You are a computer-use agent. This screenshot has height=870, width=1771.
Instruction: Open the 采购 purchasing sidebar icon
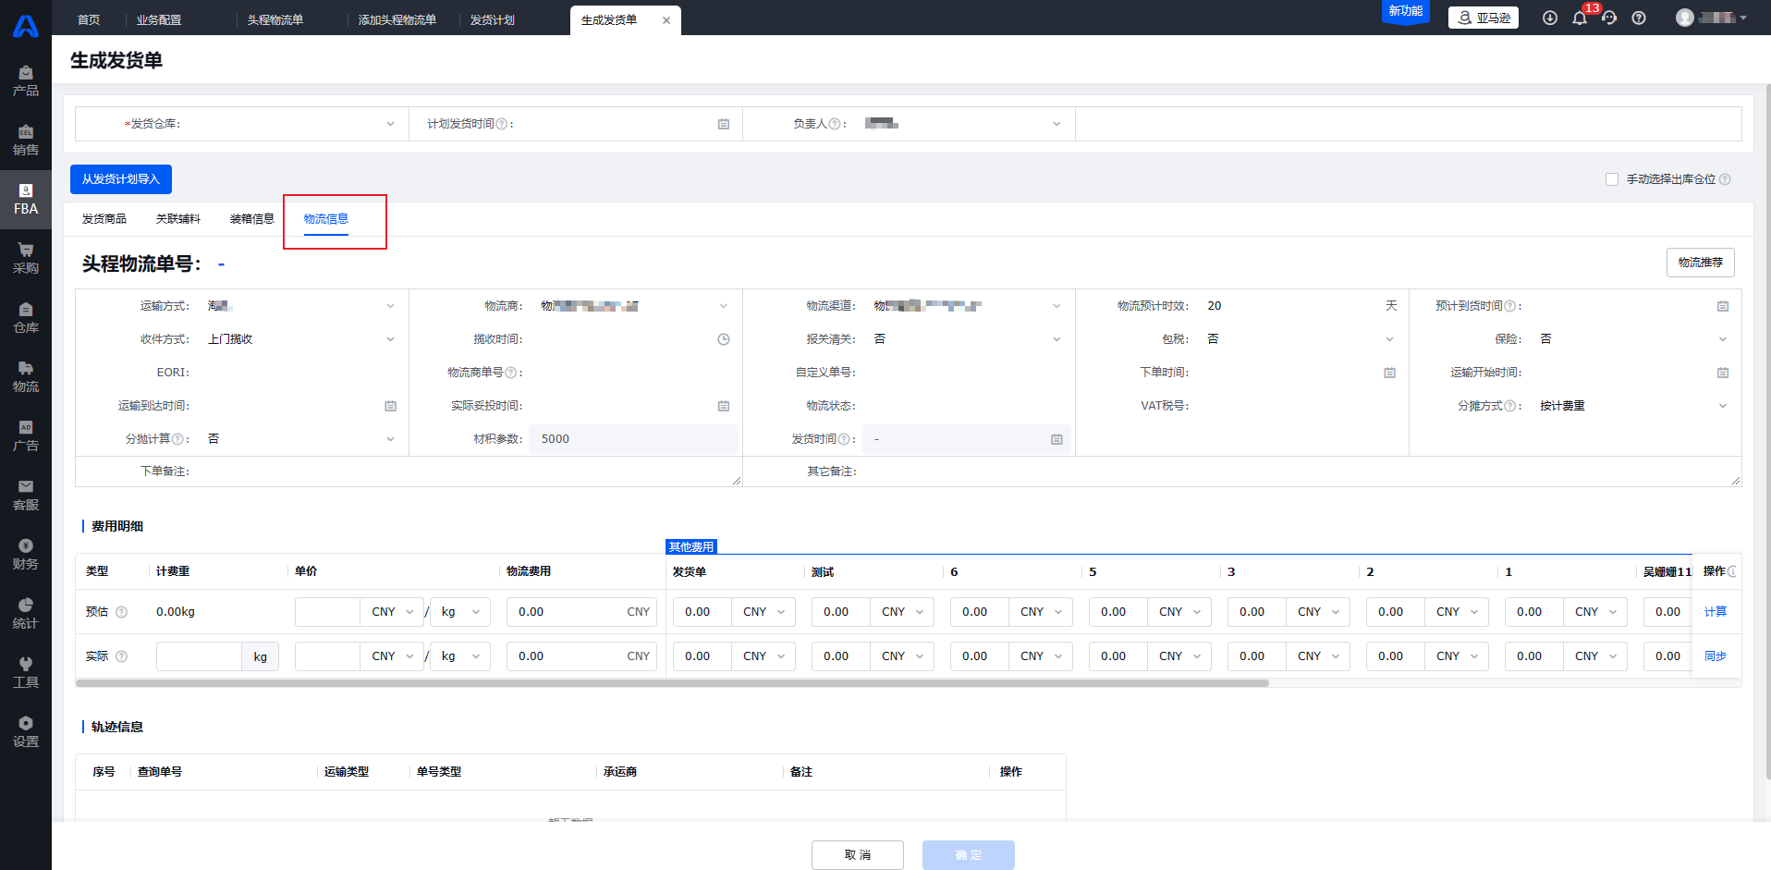[26, 258]
